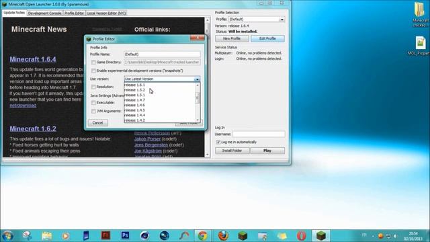430x242 pixels.
Task: Click the volume tray icon
Action: point(395,236)
